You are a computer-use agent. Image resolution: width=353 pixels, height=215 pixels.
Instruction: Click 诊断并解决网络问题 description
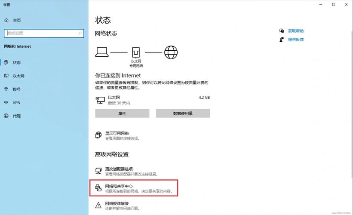pyautogui.click(x=123, y=209)
